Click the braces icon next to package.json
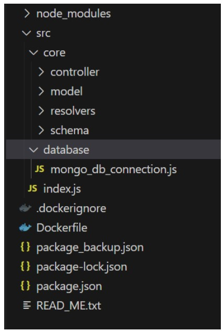The width and height of the screenshot is (224, 331). coord(25,286)
